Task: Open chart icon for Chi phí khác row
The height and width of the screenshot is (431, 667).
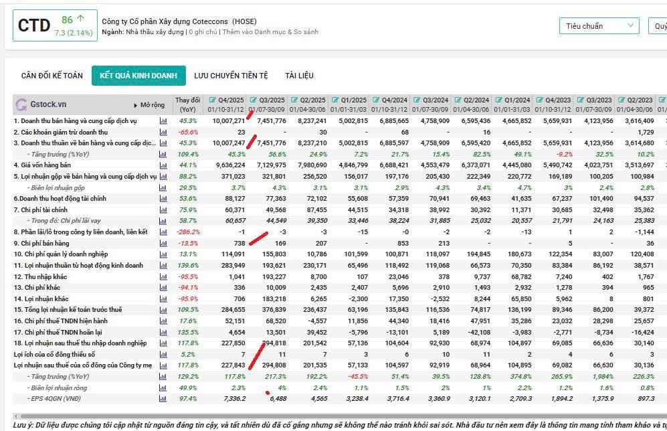Action: [163, 288]
